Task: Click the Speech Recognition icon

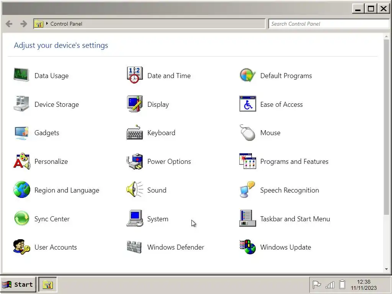Action: [x=247, y=189]
